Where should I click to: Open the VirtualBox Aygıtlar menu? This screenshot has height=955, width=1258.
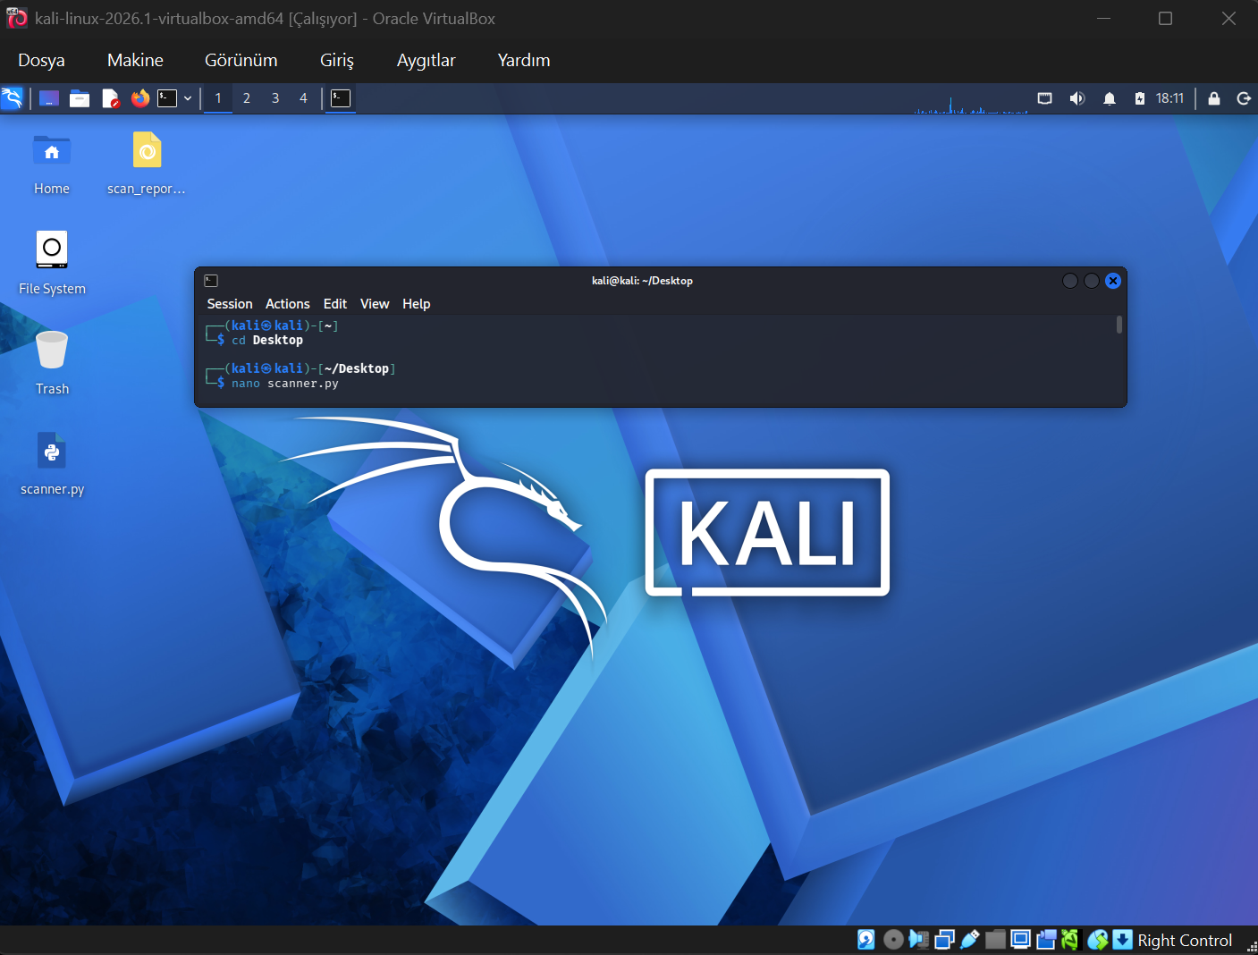426,60
